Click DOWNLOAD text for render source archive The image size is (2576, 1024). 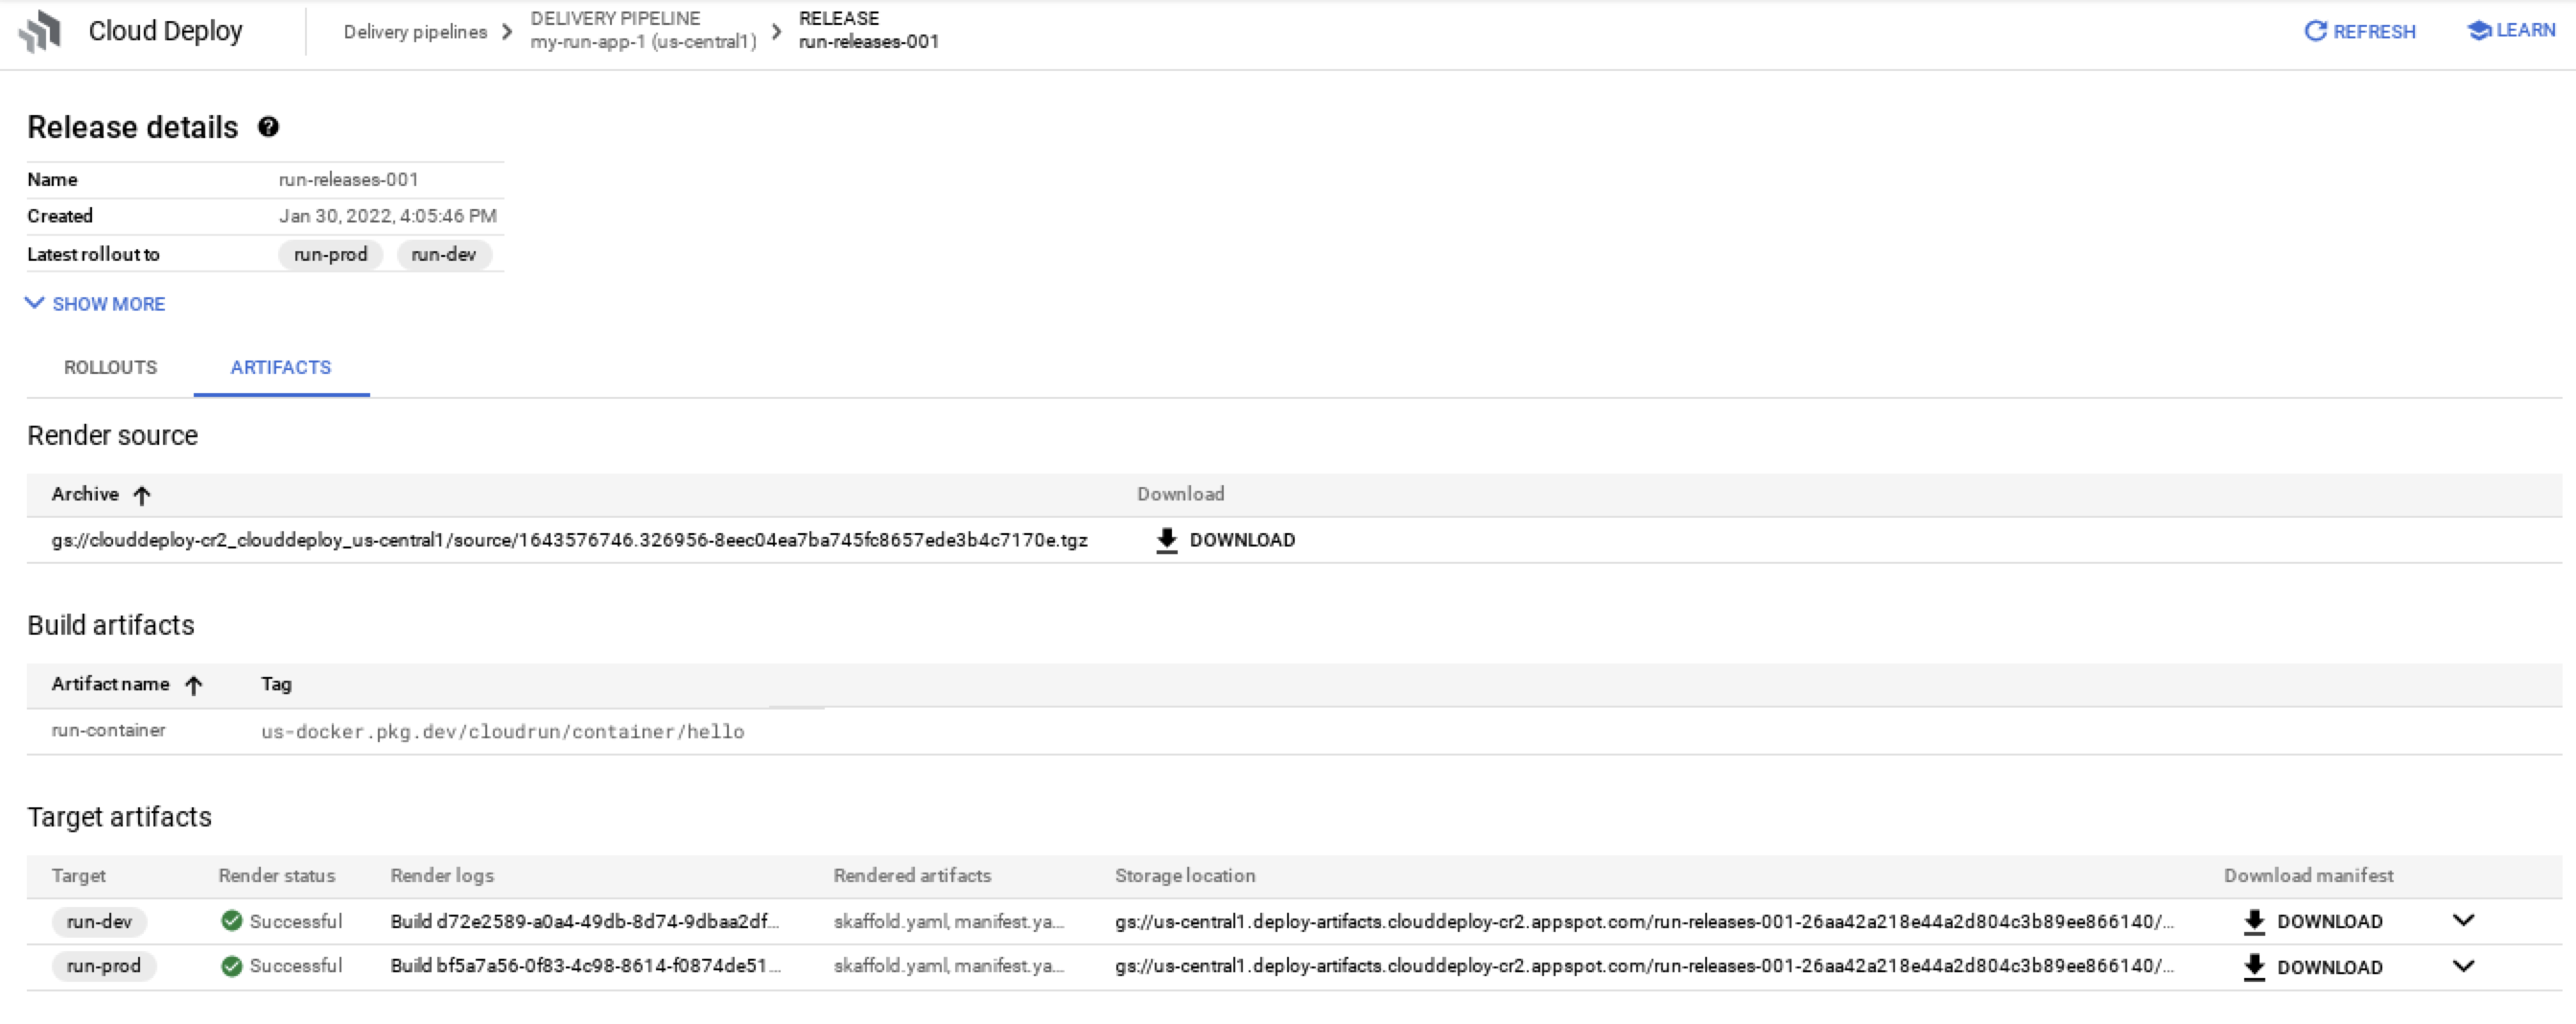1242,540
